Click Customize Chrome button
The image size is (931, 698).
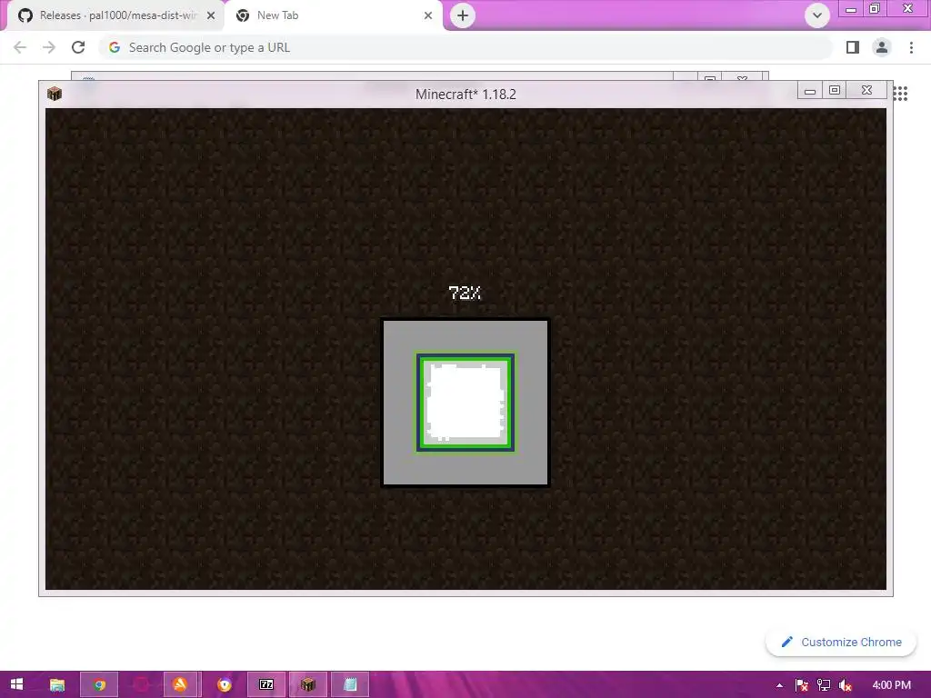841,643
